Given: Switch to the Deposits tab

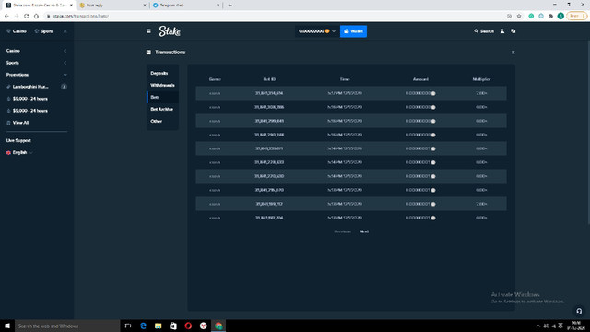Looking at the screenshot, I should pyautogui.click(x=159, y=73).
